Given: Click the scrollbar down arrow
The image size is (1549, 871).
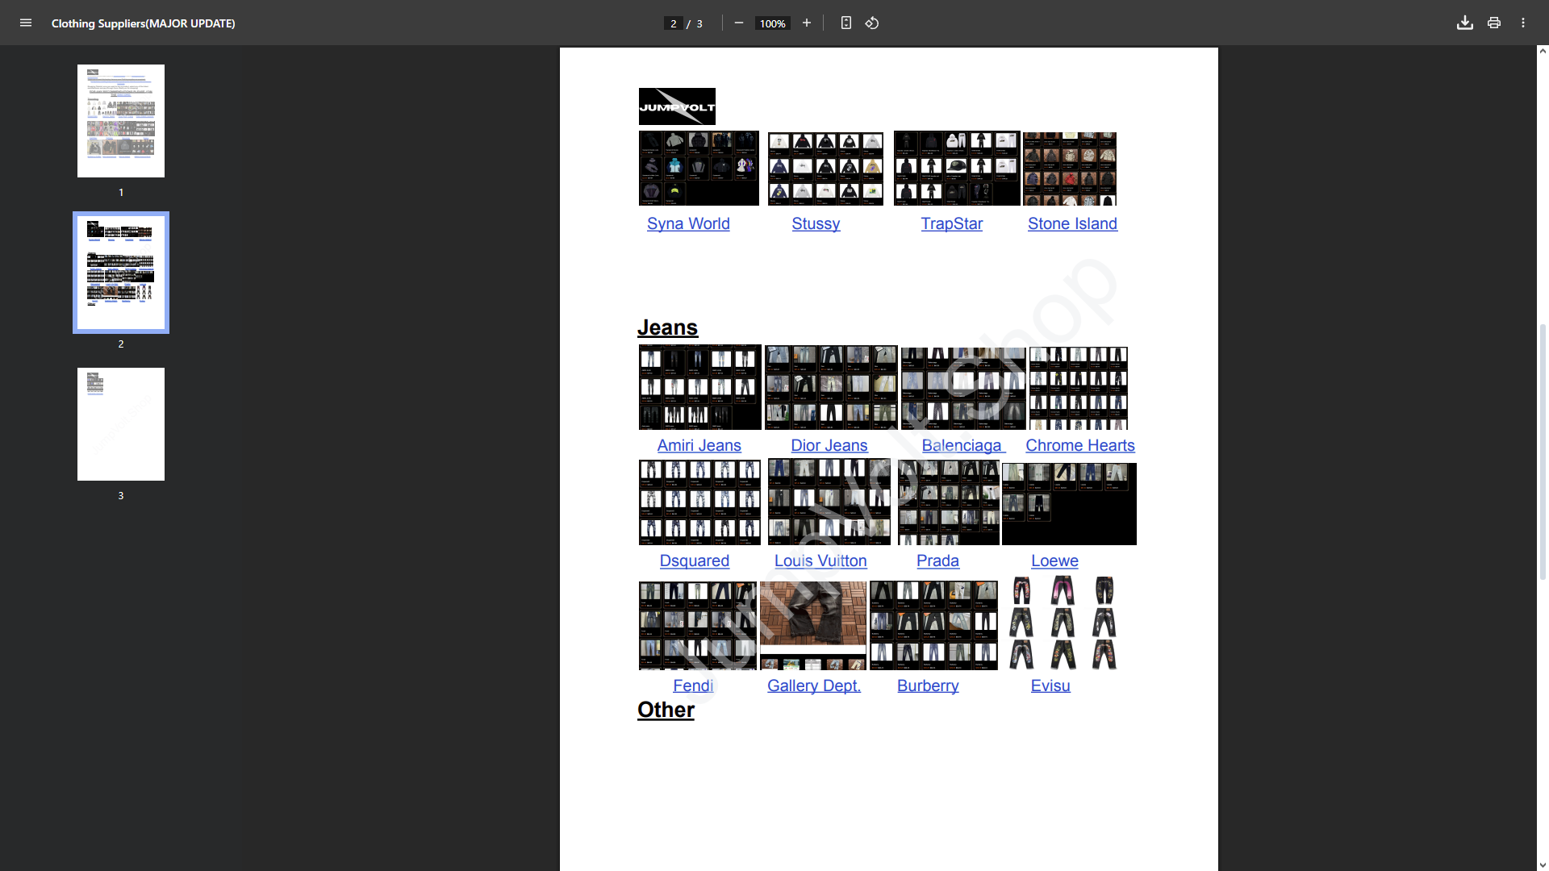Looking at the screenshot, I should click(1543, 865).
